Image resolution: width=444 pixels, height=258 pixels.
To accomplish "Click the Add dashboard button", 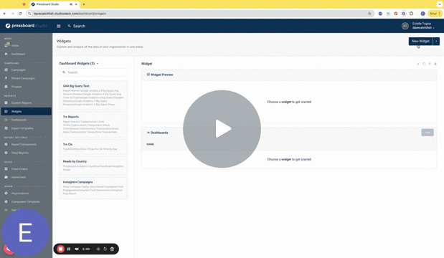I will coord(428,133).
